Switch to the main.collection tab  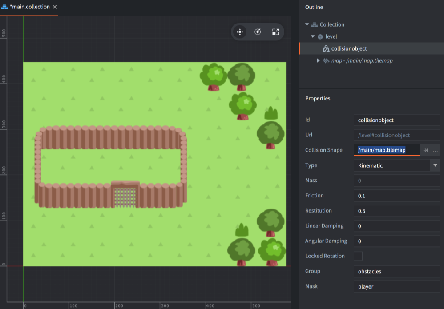29,7
